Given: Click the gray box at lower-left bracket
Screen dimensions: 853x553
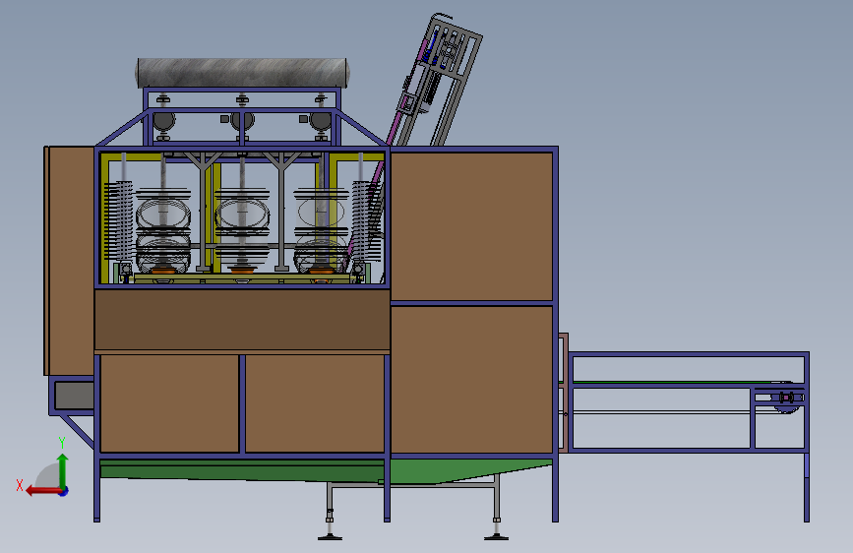Looking at the screenshot, I should 74,396.
